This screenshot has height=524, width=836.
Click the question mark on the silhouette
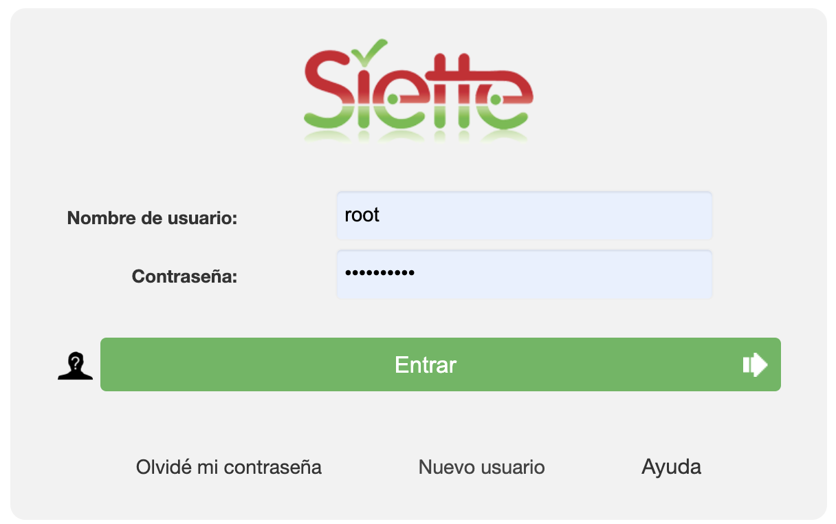[76, 361]
